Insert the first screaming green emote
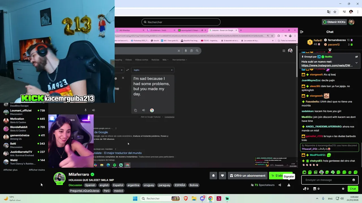Screen dimensions: 362x203 304,172
